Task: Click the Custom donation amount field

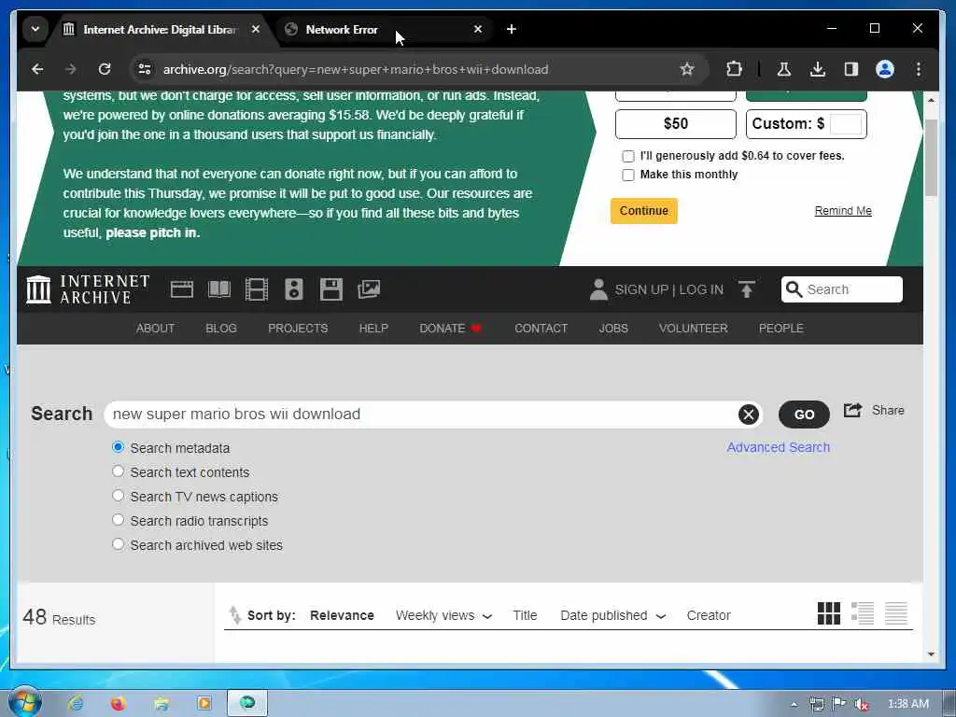Action: [846, 124]
